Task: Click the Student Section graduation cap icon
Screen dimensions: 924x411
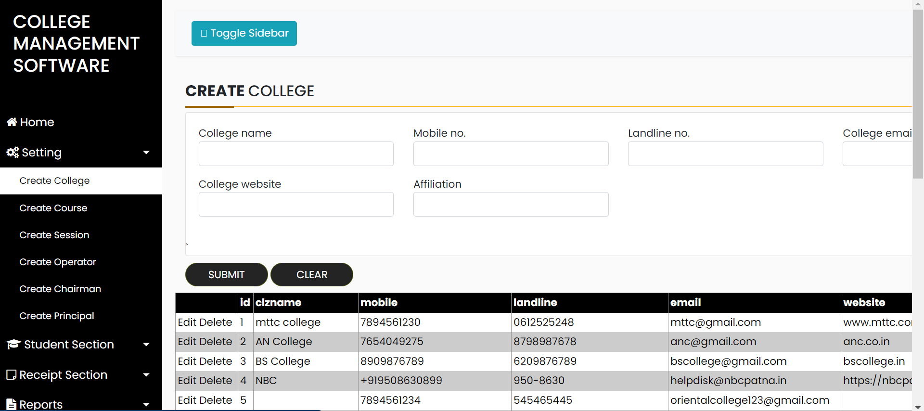Action: (13, 345)
